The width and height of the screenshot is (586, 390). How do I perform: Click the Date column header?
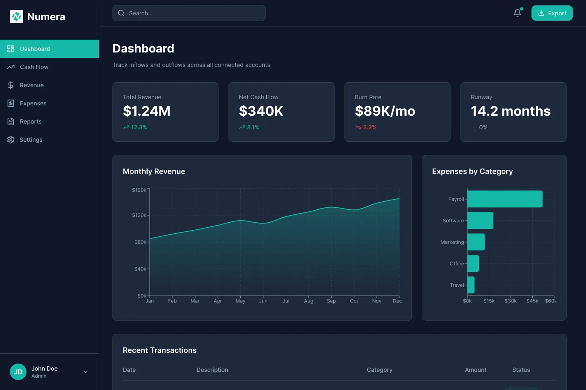point(129,370)
